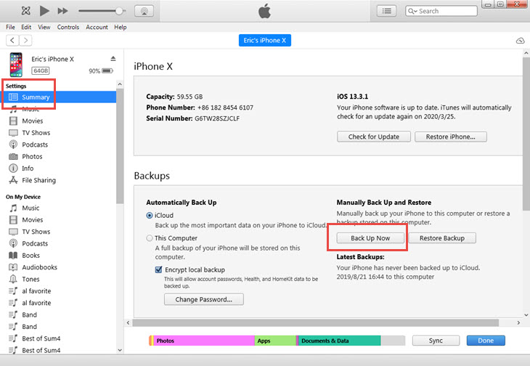Click the fast-forward next track icon

pos(62,11)
